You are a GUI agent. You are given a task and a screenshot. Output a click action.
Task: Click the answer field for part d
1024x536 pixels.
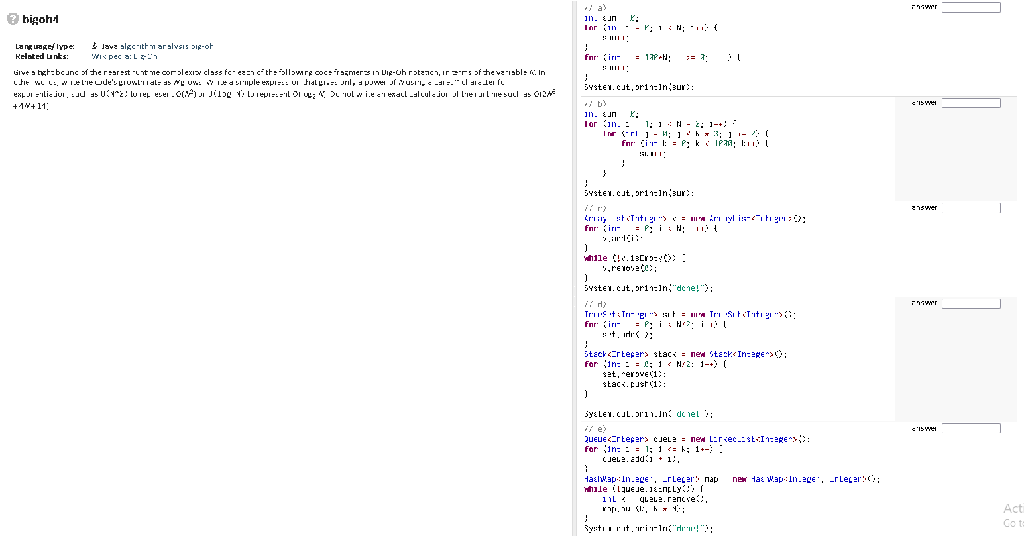pyautogui.click(x=970, y=303)
